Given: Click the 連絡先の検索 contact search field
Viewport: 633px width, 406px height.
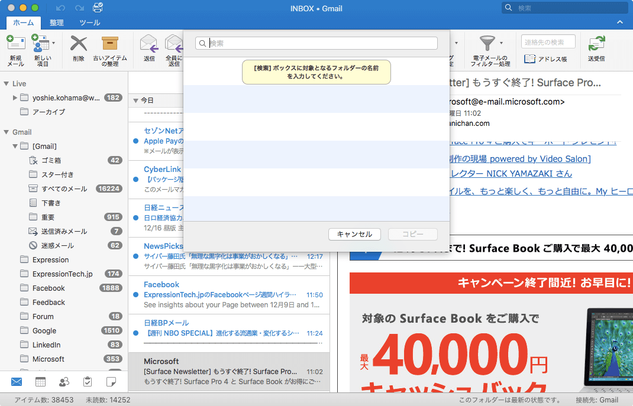Looking at the screenshot, I should click(548, 42).
